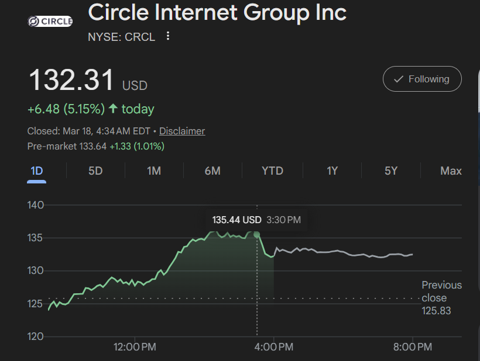Switch to the 1M chart view

tap(154, 171)
